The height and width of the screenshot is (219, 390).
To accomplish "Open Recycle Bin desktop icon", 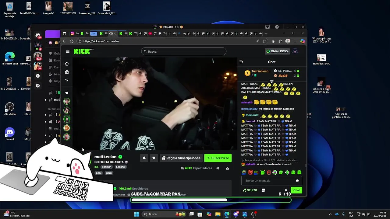I will (10, 10).
